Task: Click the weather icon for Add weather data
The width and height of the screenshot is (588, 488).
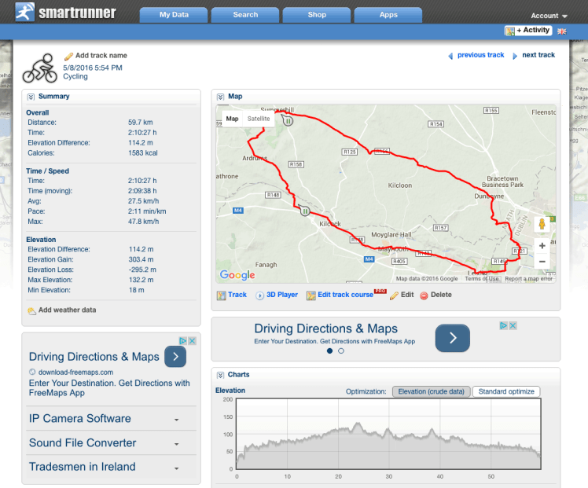Action: pyautogui.click(x=31, y=310)
